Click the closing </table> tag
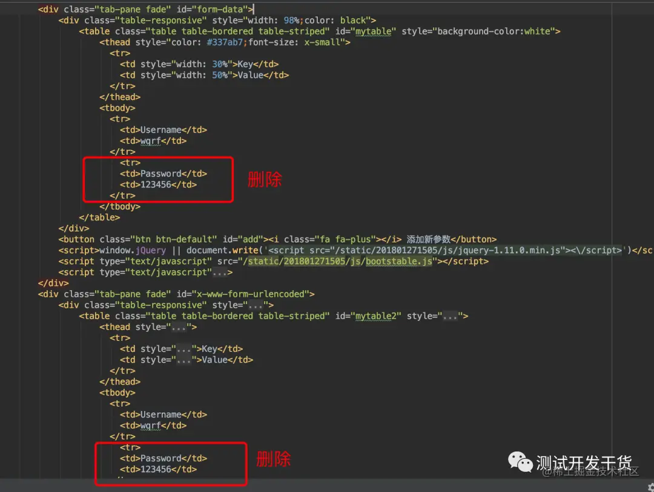Viewport: 654px width, 492px height. (99, 217)
